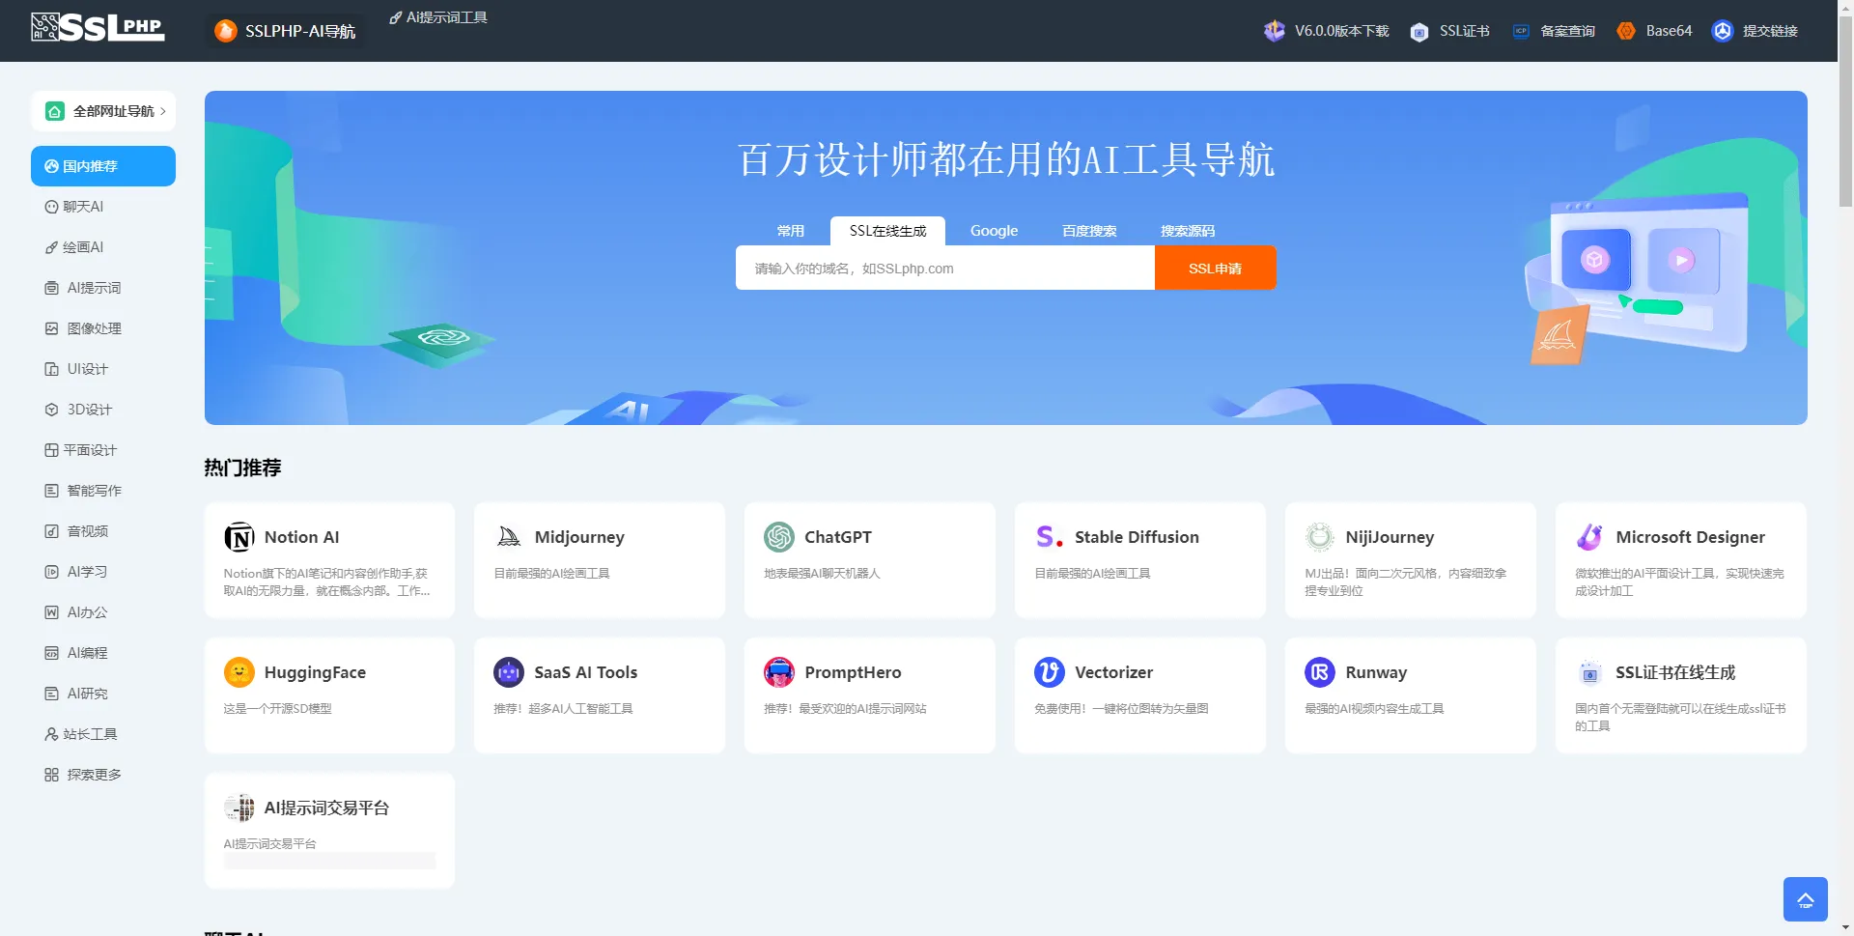Click the orange SSL申请 button

[1215, 268]
